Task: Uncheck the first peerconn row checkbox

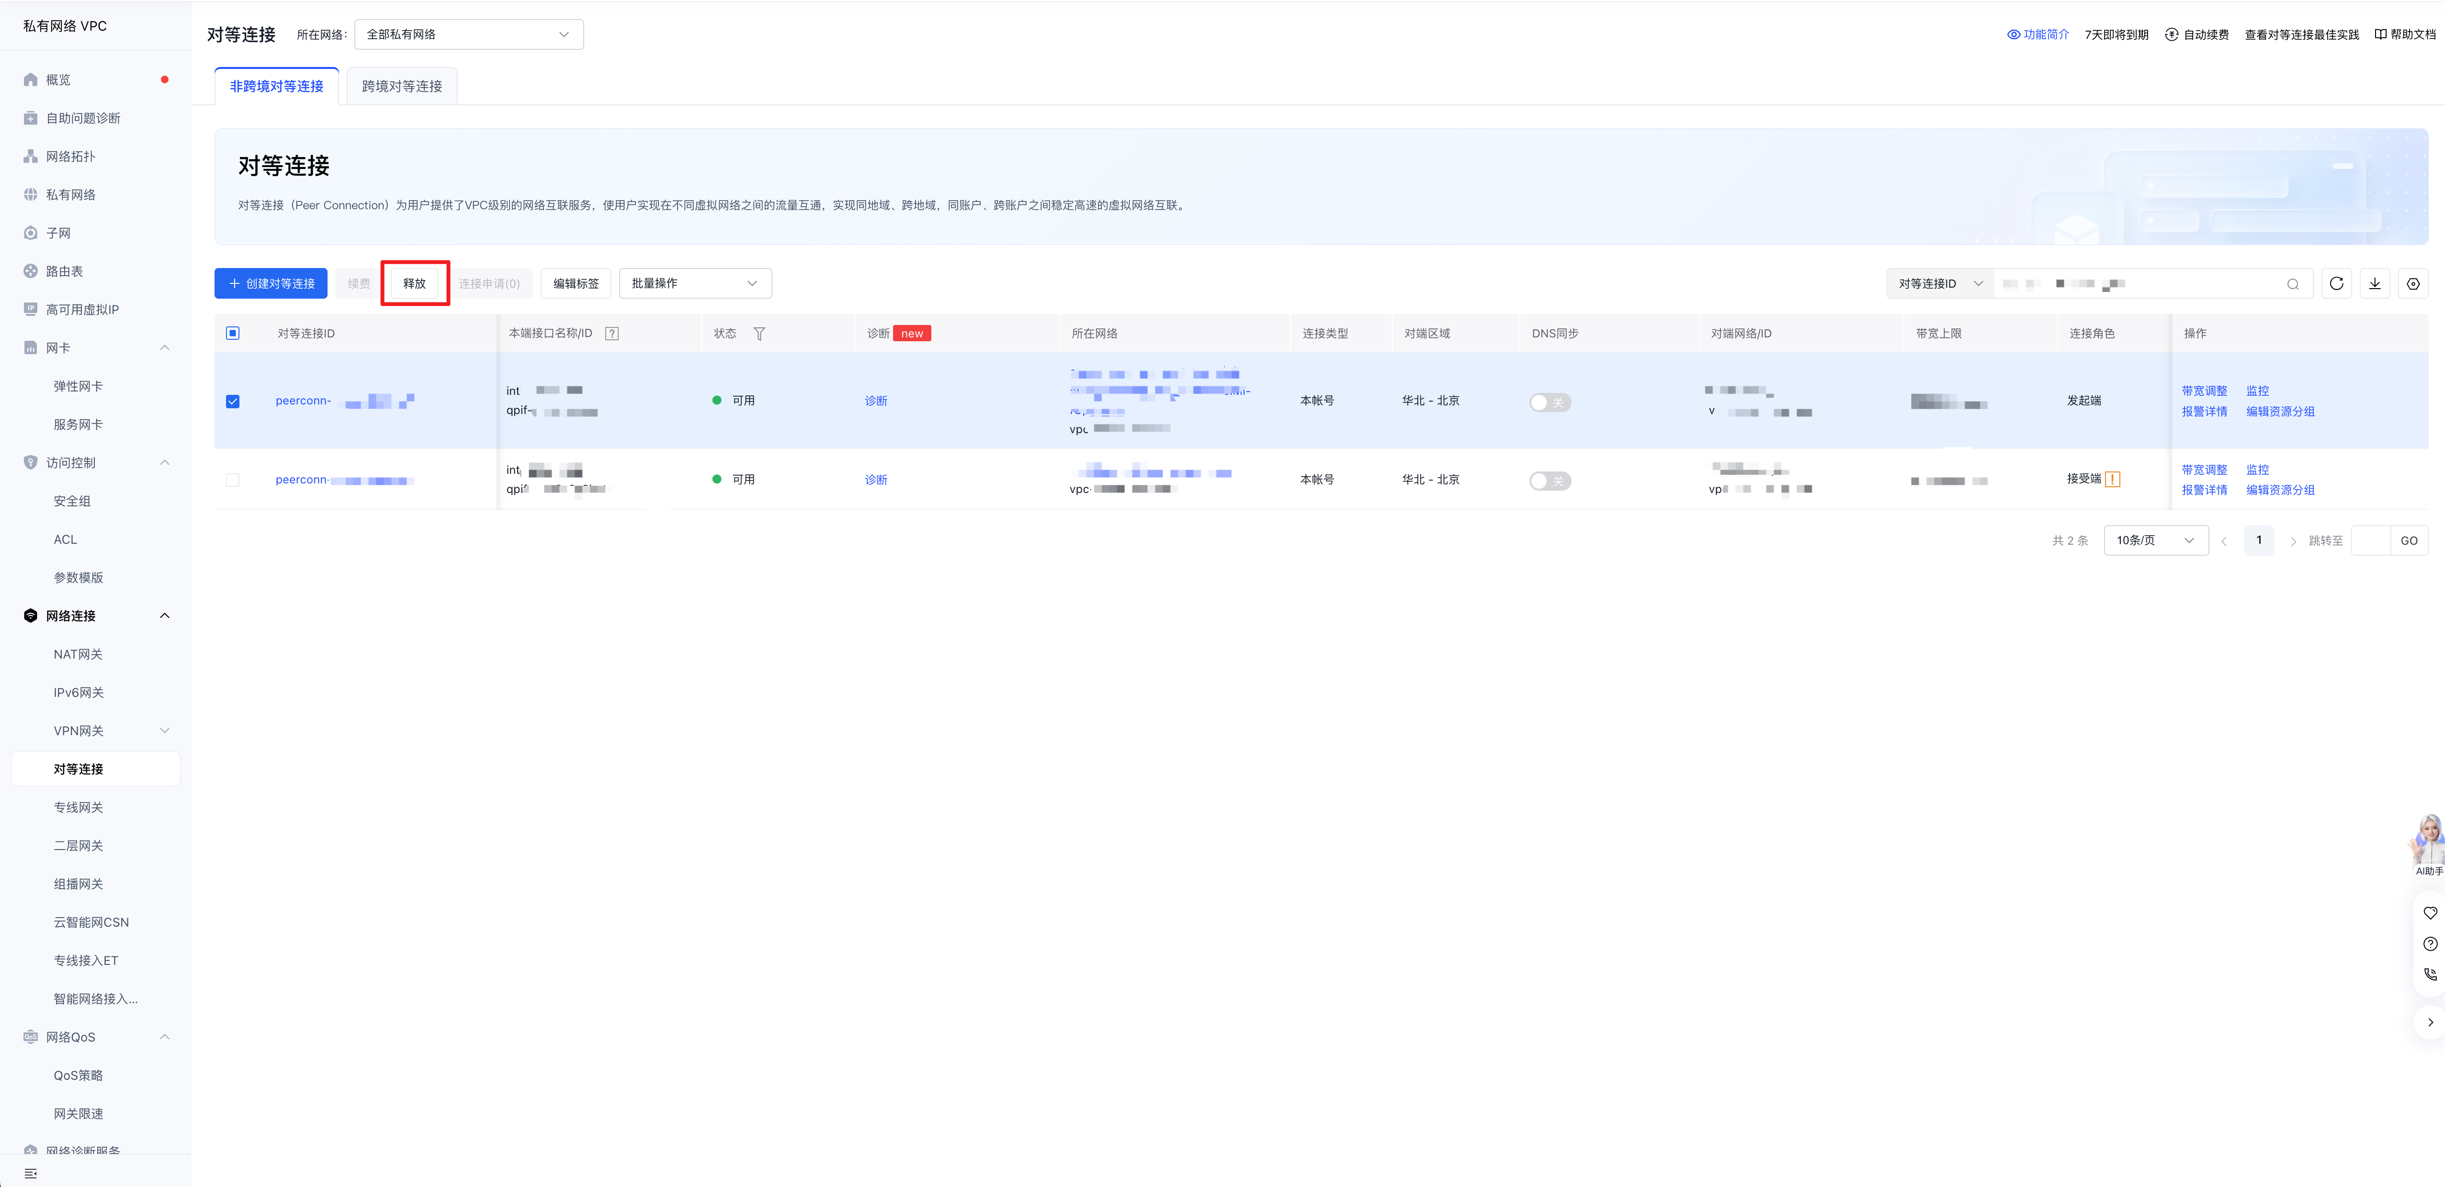Action: pos(233,402)
